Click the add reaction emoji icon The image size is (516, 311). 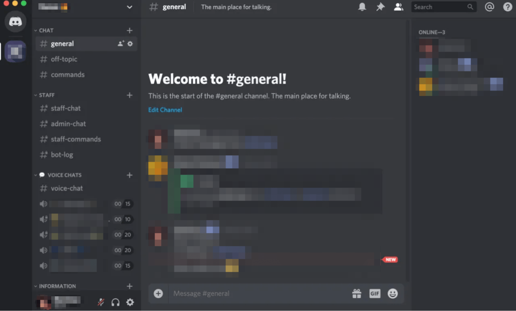point(392,293)
